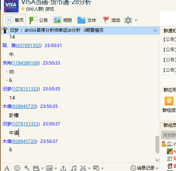Click the 群成员 search field
This screenshot has width=176, height=171.
click(x=169, y=135)
